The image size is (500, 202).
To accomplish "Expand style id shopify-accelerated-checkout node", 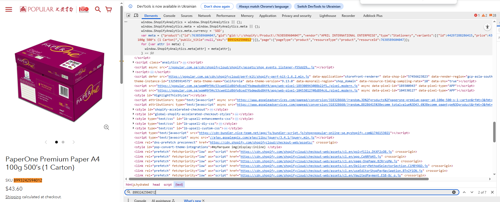I will click(x=133, y=109).
